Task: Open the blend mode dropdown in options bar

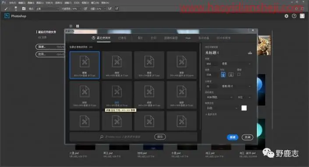Action: click(x=47, y=9)
